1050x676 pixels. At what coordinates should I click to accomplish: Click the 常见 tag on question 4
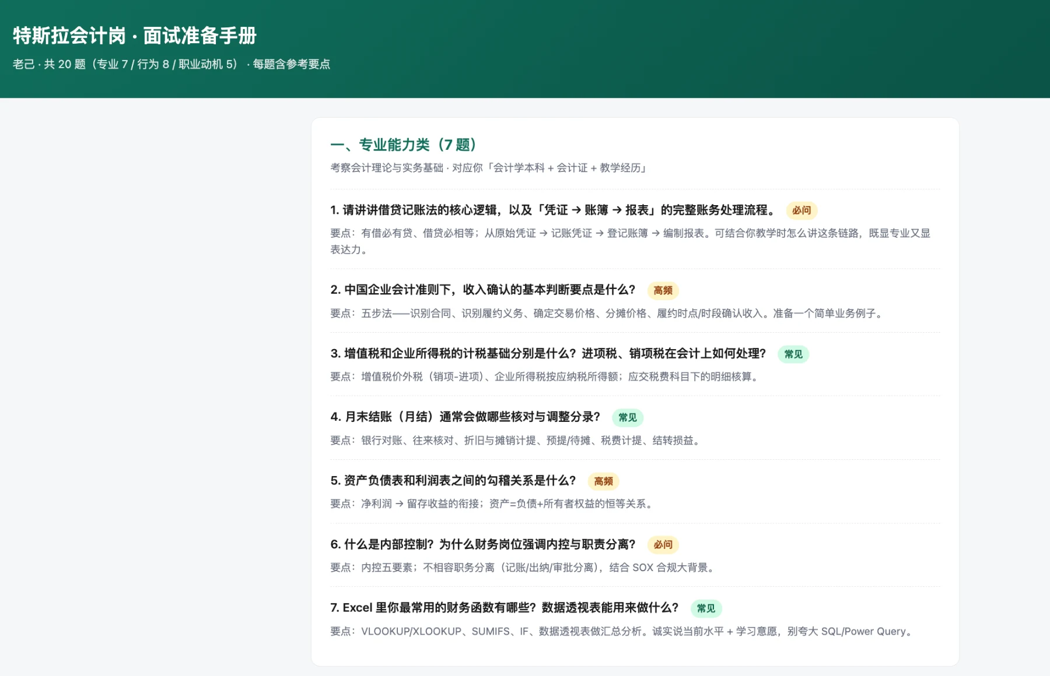(x=628, y=417)
